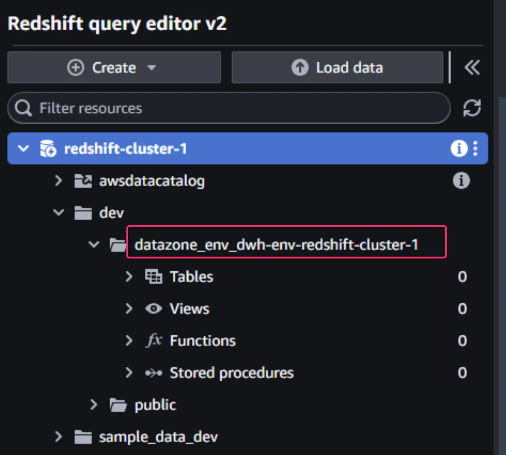Screen dimensions: 506x455
Task: Click the Tables count value 0
Action: pyautogui.click(x=462, y=277)
